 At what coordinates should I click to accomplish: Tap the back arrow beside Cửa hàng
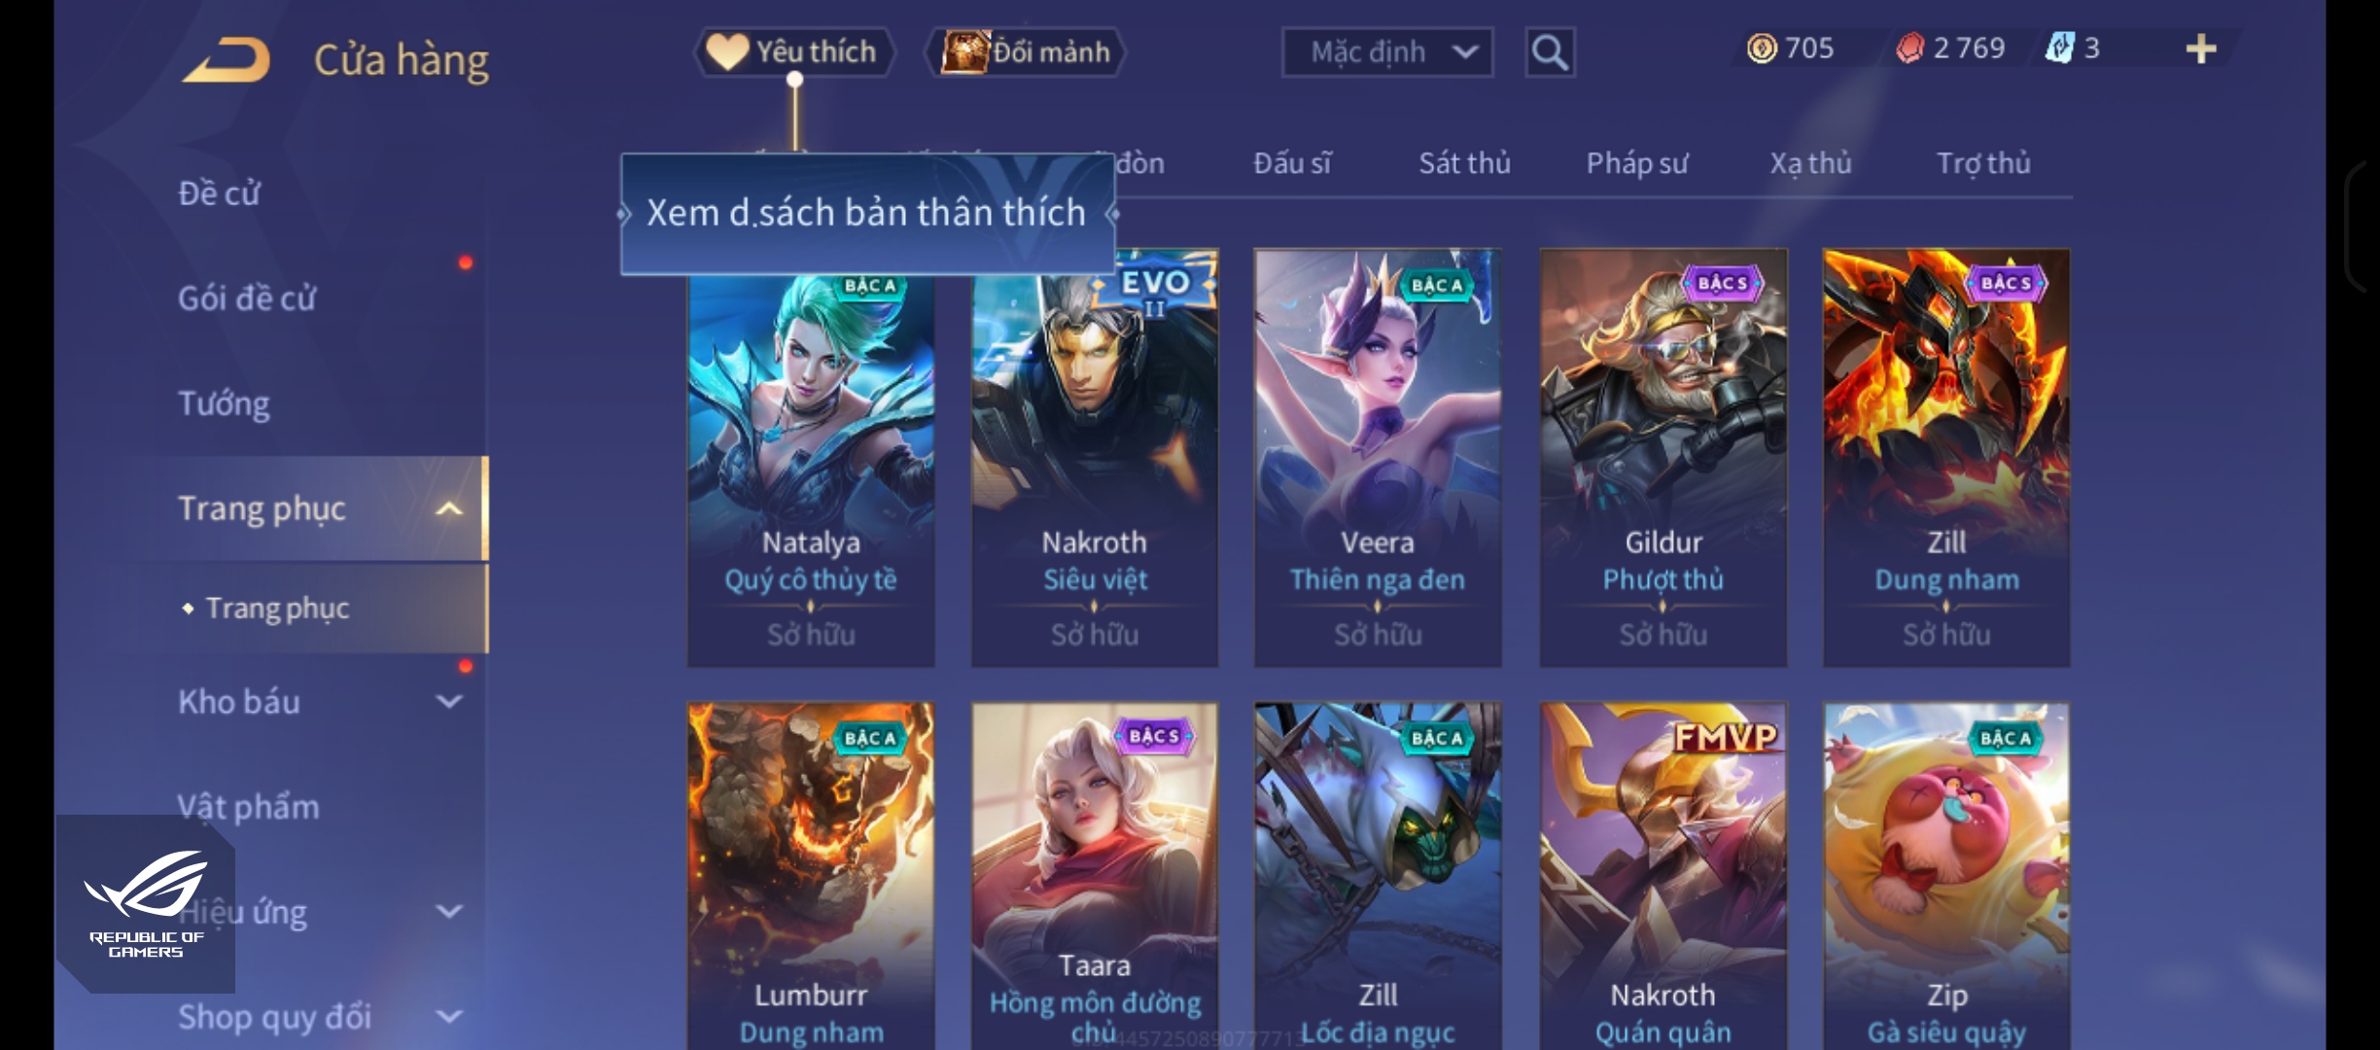point(227,60)
